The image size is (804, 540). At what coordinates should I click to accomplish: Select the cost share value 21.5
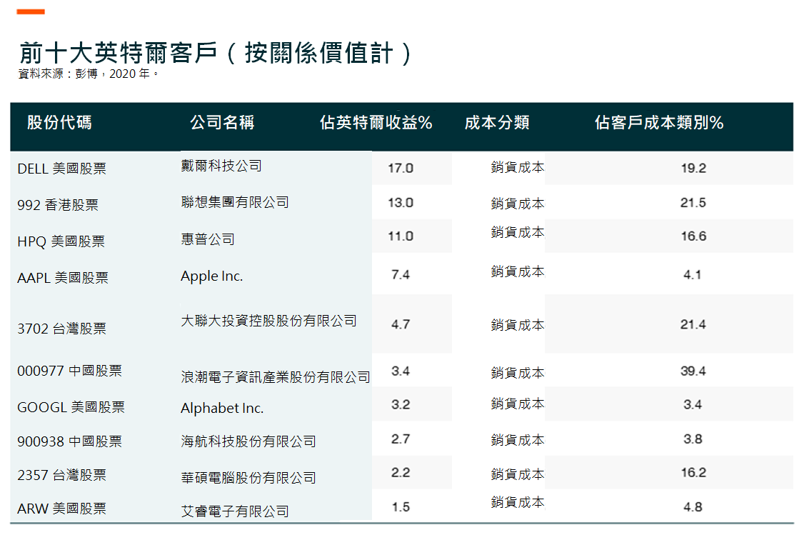coord(693,203)
